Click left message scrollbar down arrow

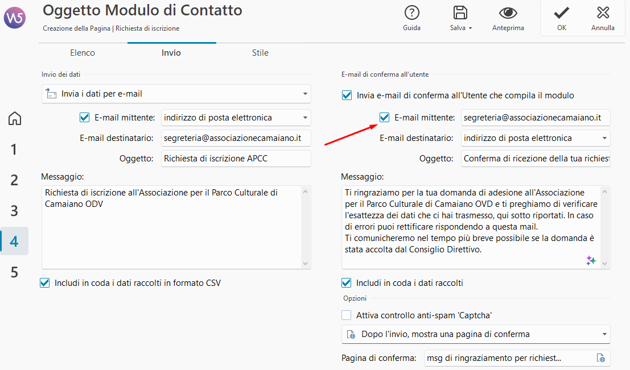(306, 264)
